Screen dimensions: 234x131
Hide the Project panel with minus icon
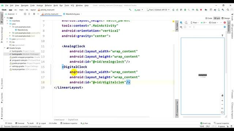pos(38,14)
